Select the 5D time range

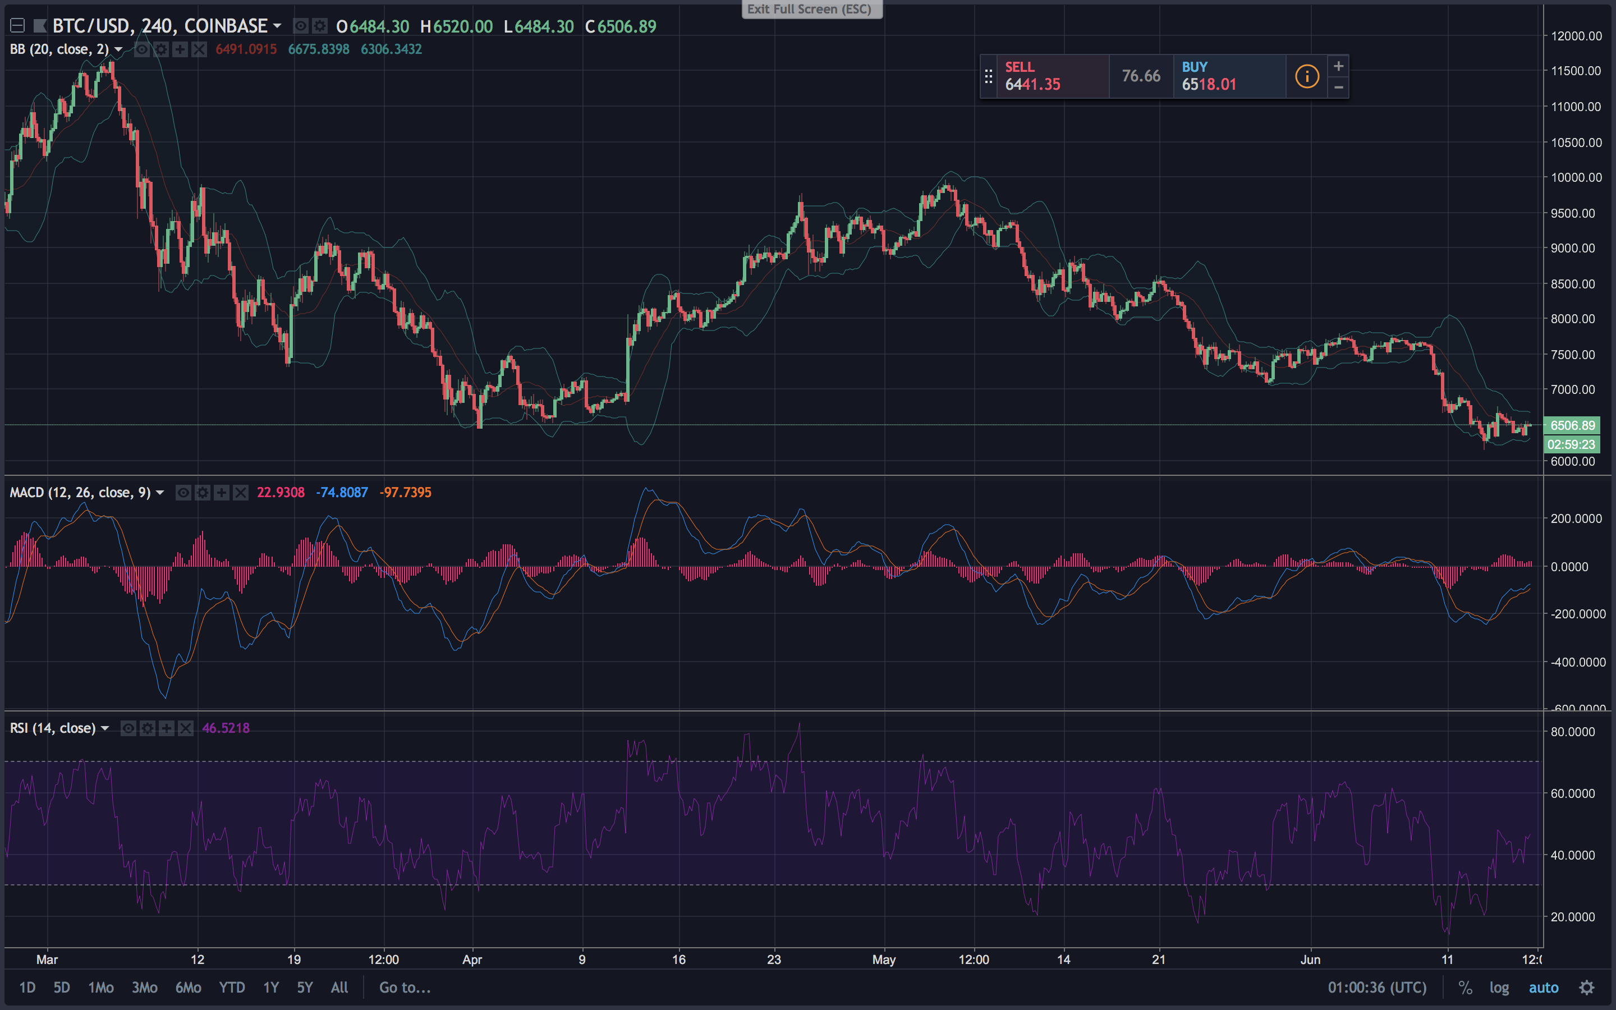tap(61, 988)
